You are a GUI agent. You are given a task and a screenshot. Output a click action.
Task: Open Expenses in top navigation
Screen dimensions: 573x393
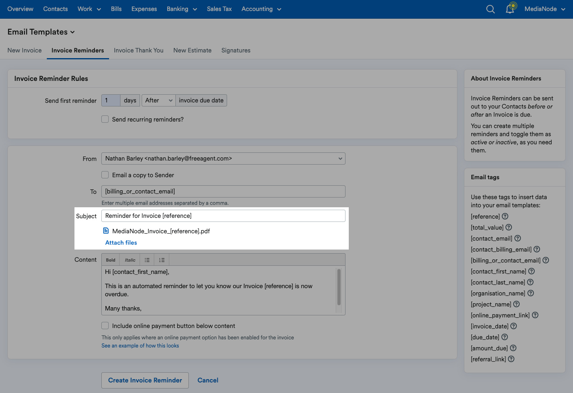(x=144, y=9)
